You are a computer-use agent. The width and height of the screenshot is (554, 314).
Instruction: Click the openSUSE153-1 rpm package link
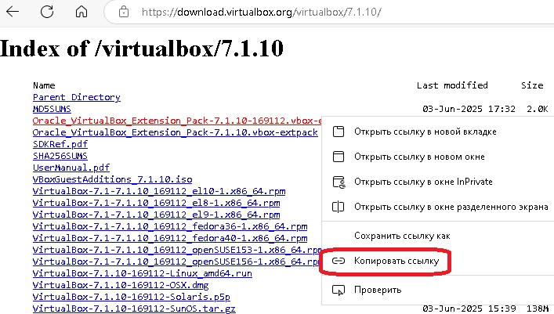(x=176, y=250)
